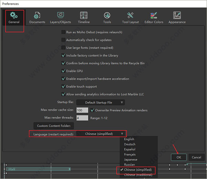Click the Custom Content Folder button
207x179 pixels.
[x=53, y=126]
